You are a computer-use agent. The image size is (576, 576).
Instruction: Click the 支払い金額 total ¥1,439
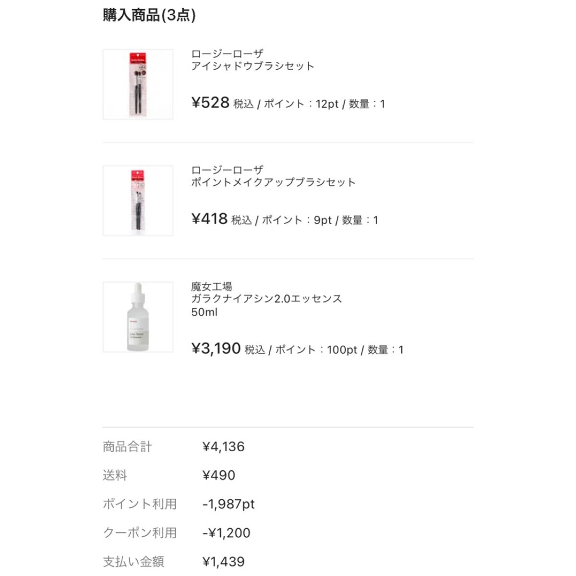point(223,562)
